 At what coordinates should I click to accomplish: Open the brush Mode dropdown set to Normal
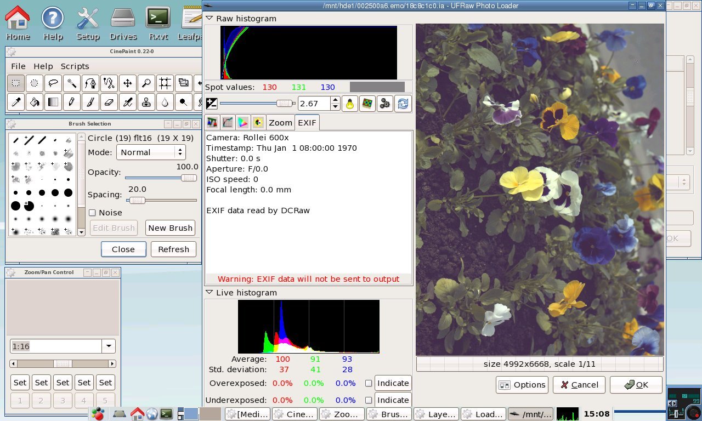tap(150, 152)
